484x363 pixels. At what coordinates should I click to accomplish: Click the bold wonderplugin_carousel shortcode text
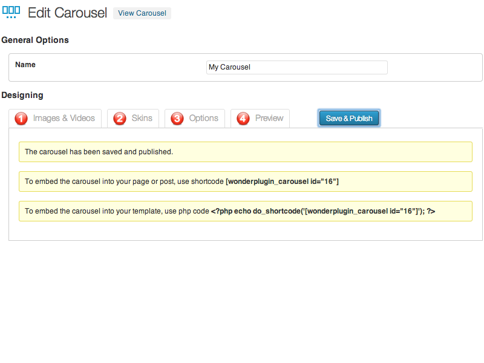point(282,181)
